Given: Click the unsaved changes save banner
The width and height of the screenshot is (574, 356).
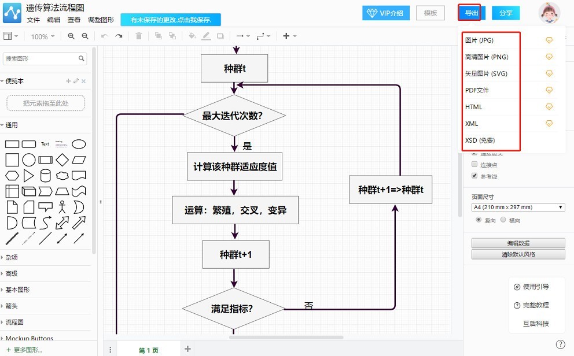Looking at the screenshot, I should tap(171, 20).
